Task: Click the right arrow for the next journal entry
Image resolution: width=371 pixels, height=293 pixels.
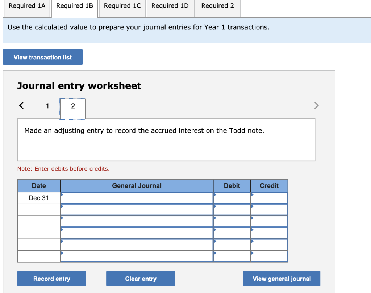Action: (x=316, y=105)
